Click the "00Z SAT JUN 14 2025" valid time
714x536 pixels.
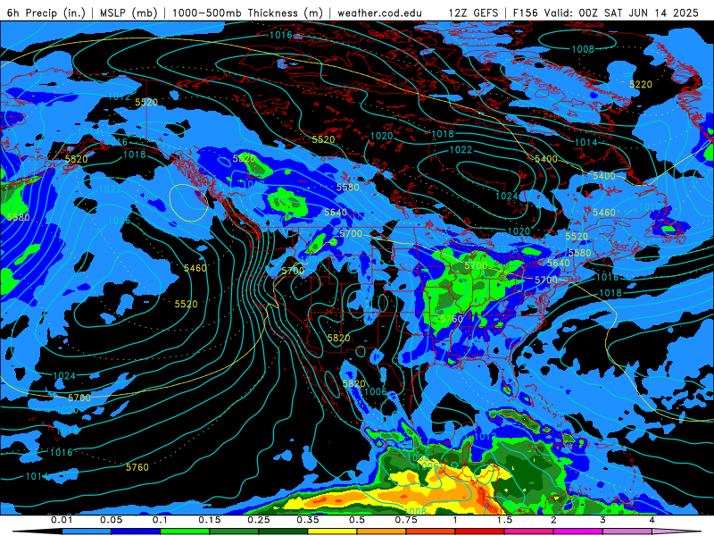pyautogui.click(x=638, y=13)
